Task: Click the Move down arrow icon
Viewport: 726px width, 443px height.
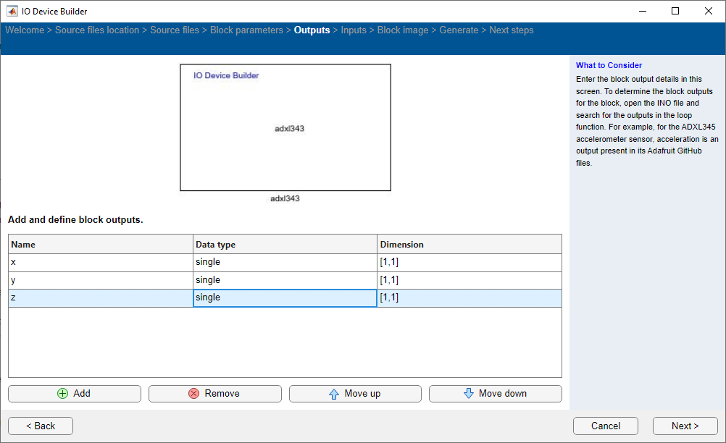Action: pos(468,394)
